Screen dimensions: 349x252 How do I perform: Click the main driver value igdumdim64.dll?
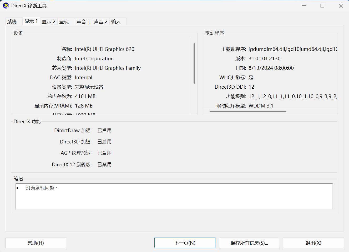[x=293, y=49]
